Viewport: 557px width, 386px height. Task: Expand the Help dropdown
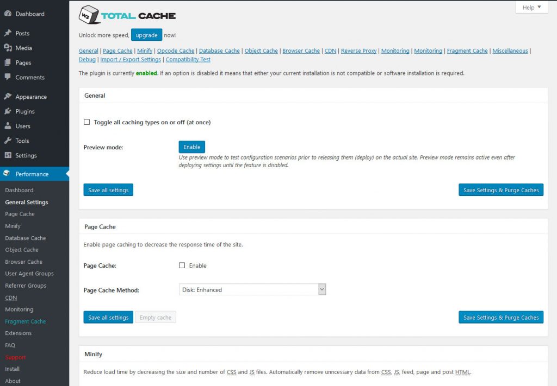531,7
